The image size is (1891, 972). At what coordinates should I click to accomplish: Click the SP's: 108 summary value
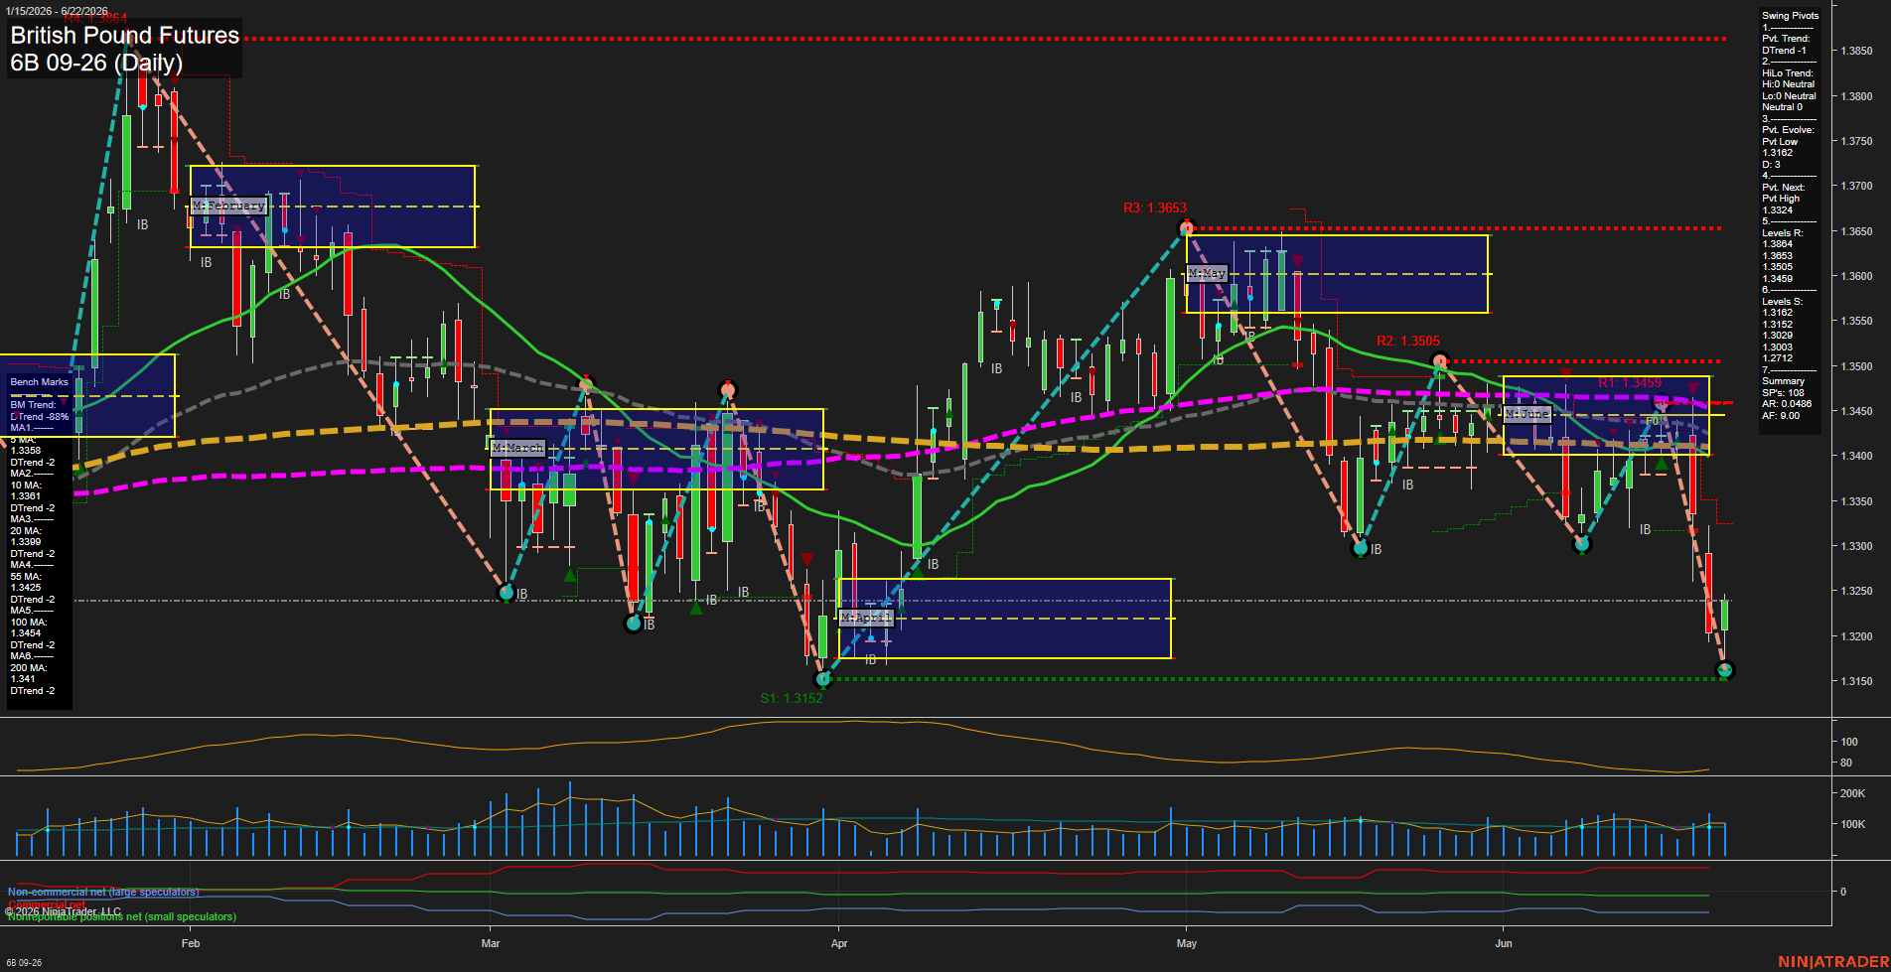point(1783,393)
